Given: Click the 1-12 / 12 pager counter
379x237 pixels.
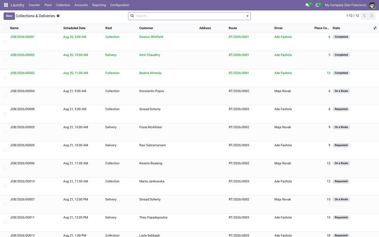Looking at the screenshot, I should click(352, 16).
